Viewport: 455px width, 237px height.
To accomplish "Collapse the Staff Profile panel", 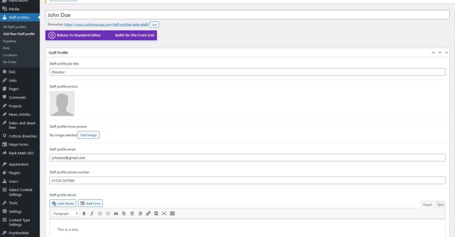I will (x=447, y=53).
